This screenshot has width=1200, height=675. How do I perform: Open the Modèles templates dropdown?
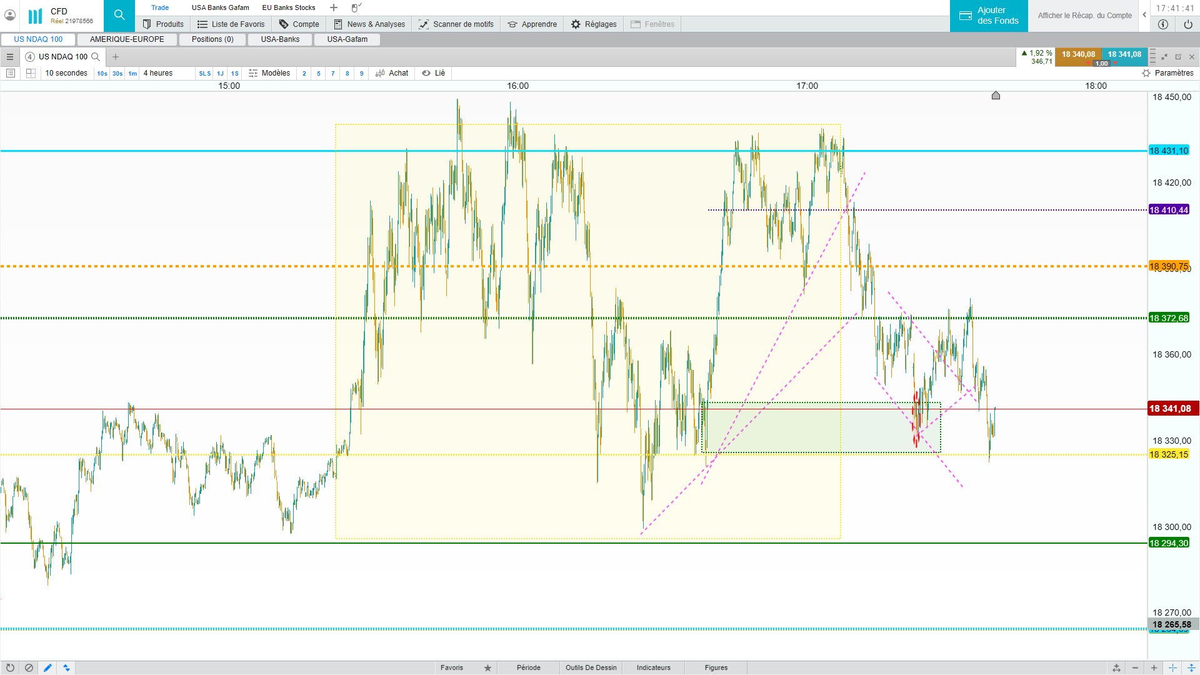[269, 73]
